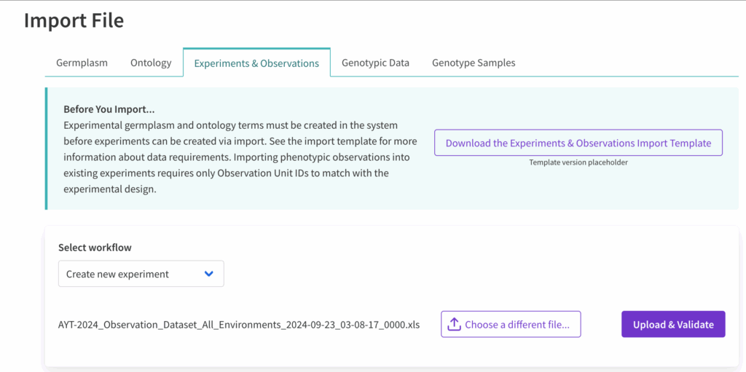746x372 pixels.
Task: Go to the Genotypic Data tab
Action: click(375, 63)
